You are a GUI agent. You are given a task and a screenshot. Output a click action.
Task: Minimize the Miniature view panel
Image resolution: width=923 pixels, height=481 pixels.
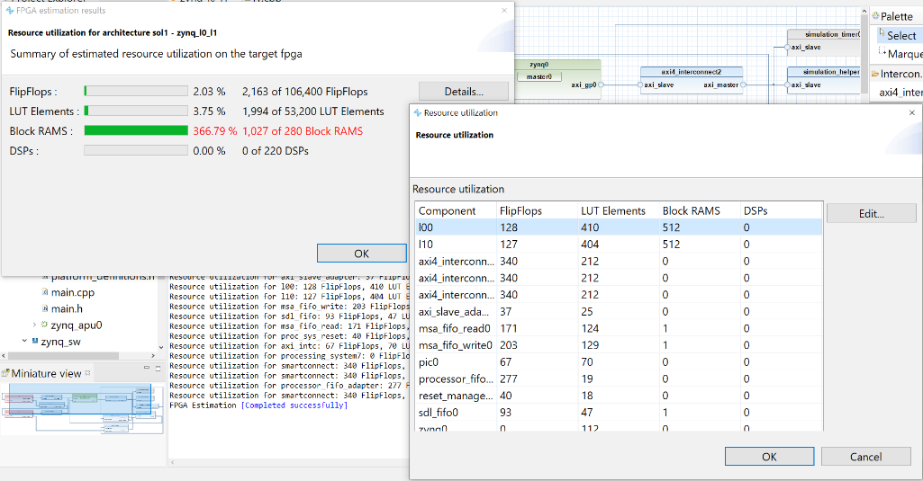(147, 368)
